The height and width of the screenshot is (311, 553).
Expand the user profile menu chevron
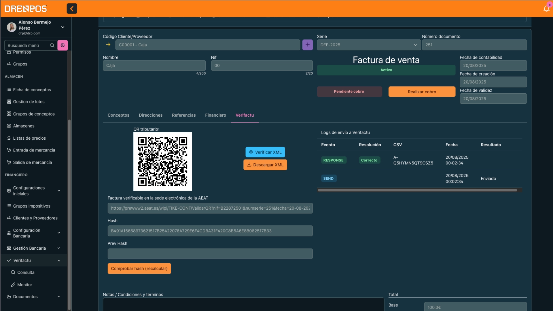(63, 27)
